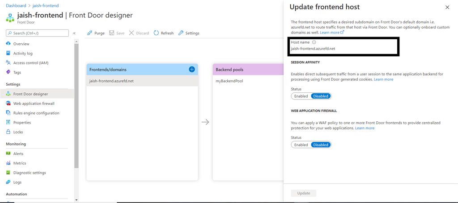Click the purple Tags icon
Screen dimensions: 458x203
(8, 72)
